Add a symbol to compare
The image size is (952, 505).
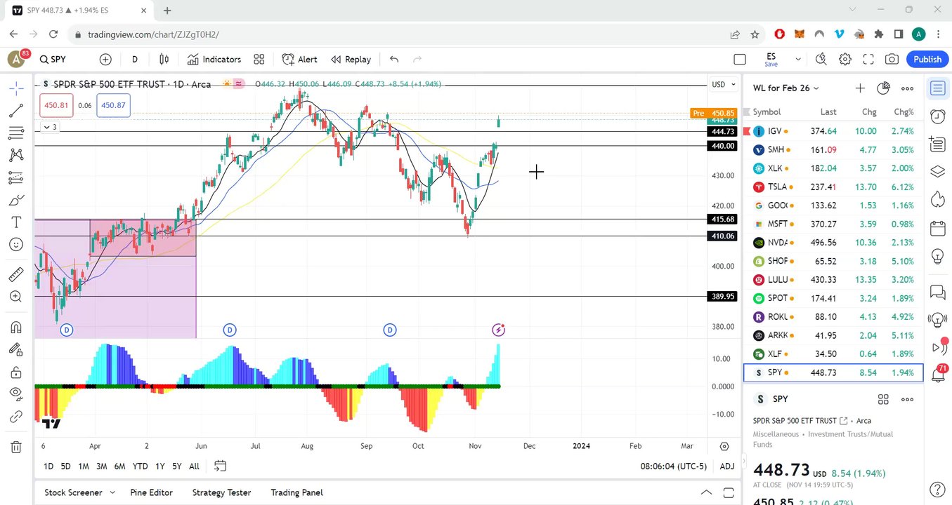pos(105,60)
